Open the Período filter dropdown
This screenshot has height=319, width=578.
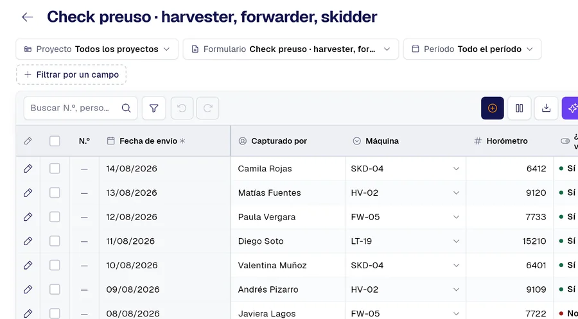tap(472, 49)
